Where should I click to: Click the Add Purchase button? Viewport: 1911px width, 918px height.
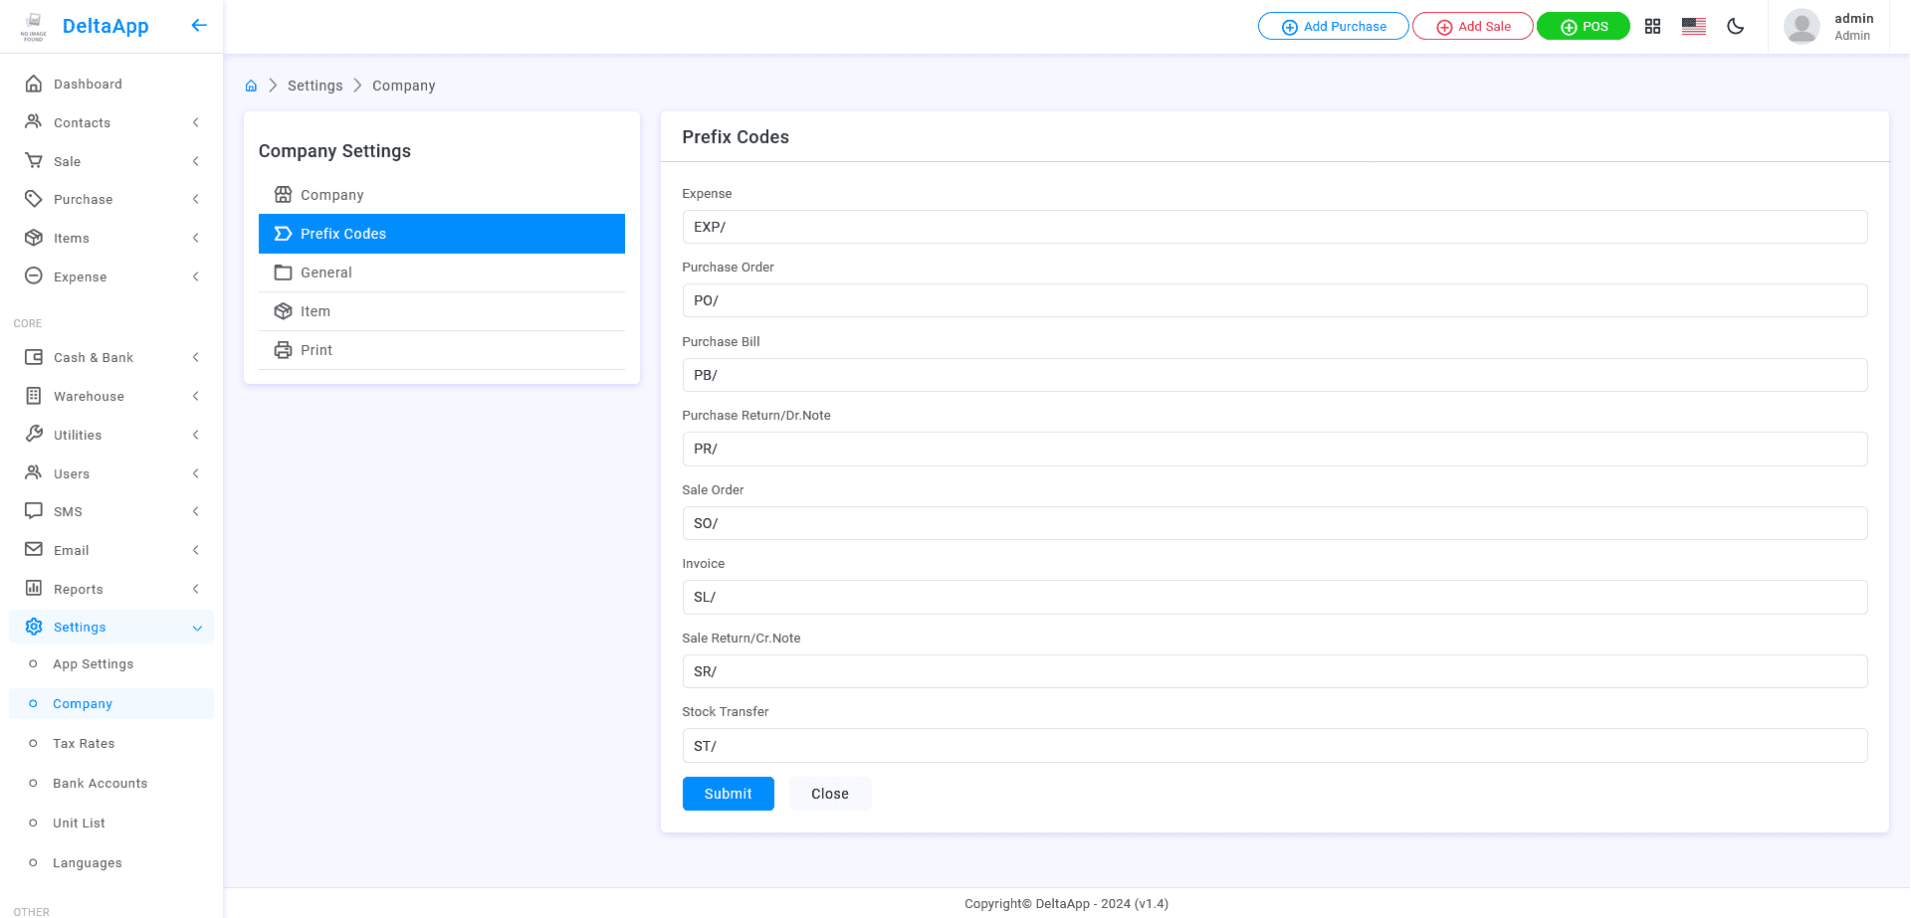(1334, 26)
